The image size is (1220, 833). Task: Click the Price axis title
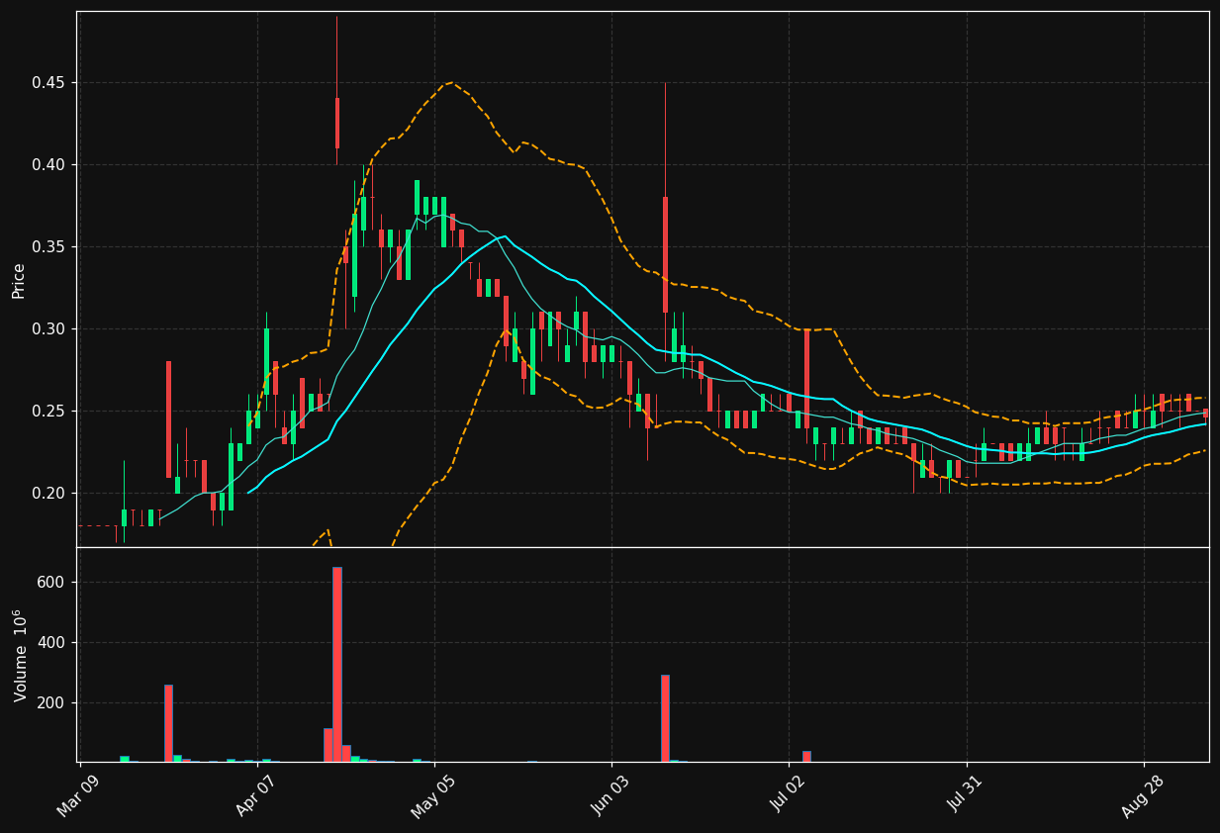19,280
